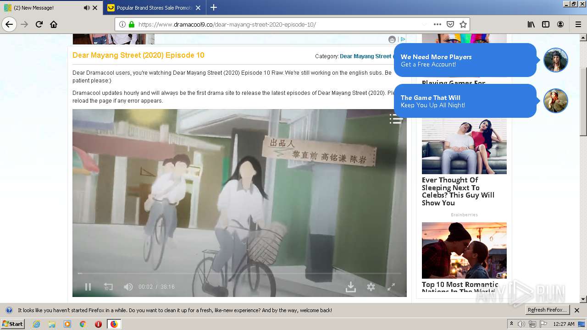Close the Popular Brand Stores tab

[198, 8]
